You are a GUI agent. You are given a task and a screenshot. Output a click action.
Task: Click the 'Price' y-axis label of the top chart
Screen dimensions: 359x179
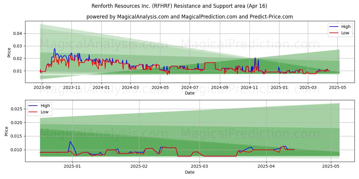point(9,52)
